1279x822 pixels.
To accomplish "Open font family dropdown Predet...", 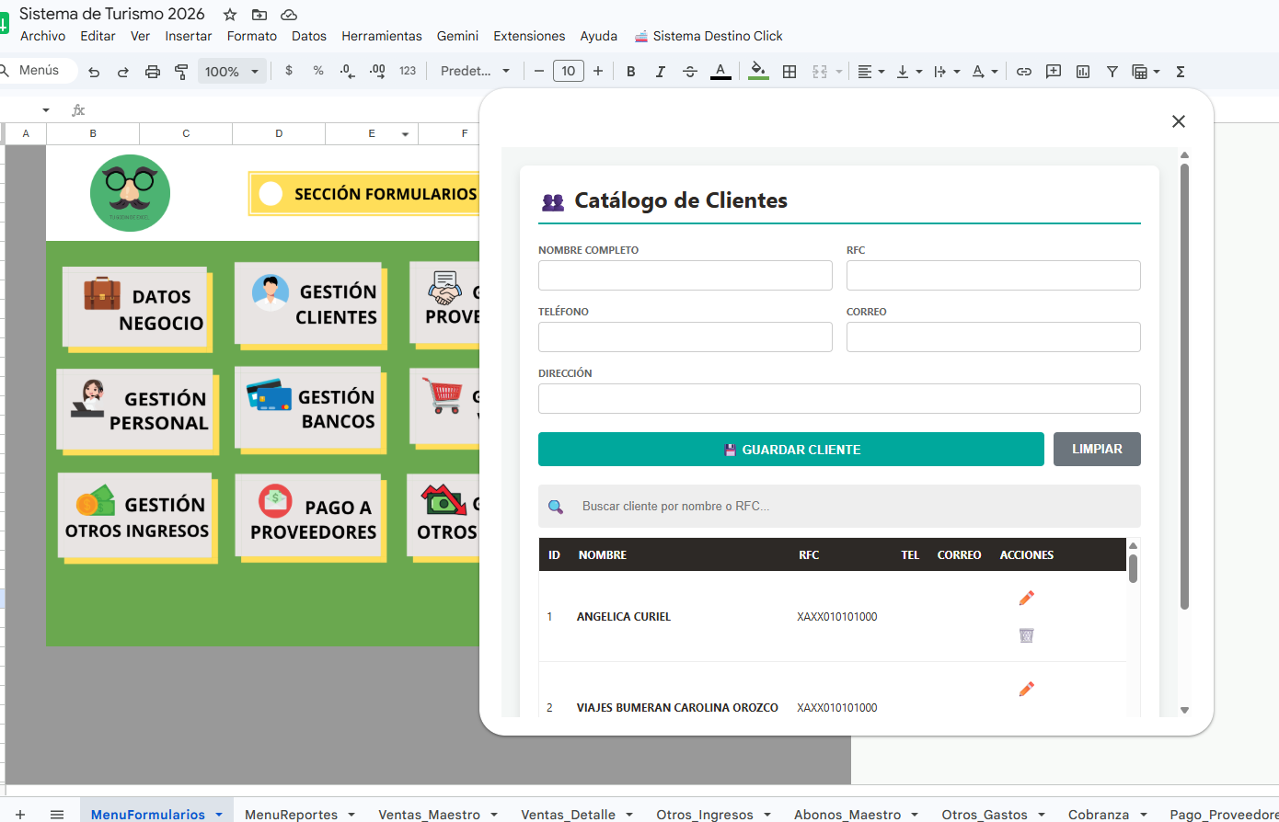I will (475, 71).
